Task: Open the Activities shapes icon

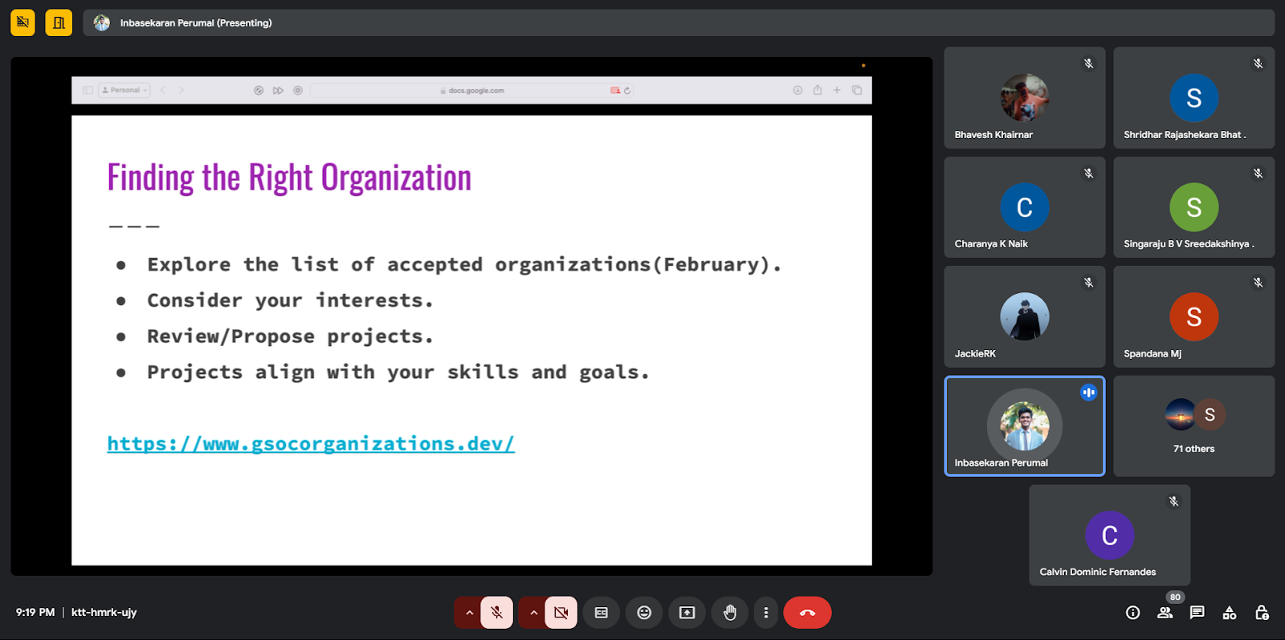Action: point(1230,613)
